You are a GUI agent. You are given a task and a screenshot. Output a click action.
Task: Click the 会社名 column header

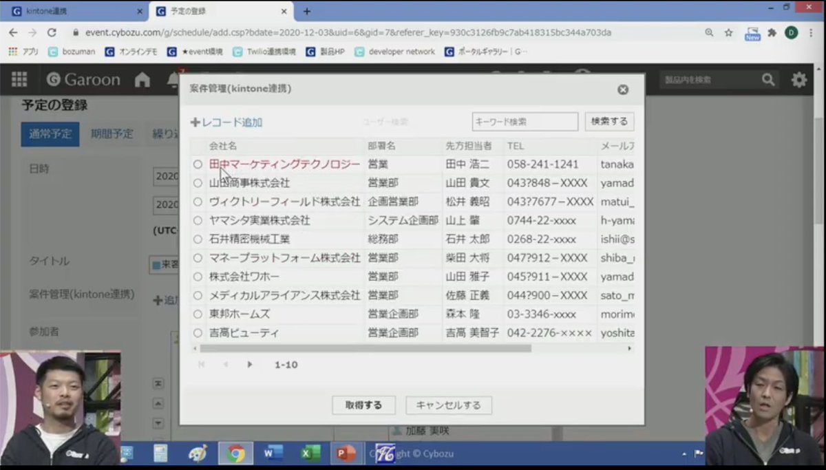[223, 146]
